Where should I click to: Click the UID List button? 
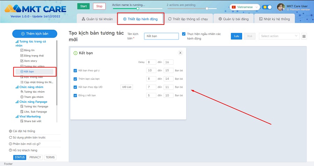coord(127,87)
